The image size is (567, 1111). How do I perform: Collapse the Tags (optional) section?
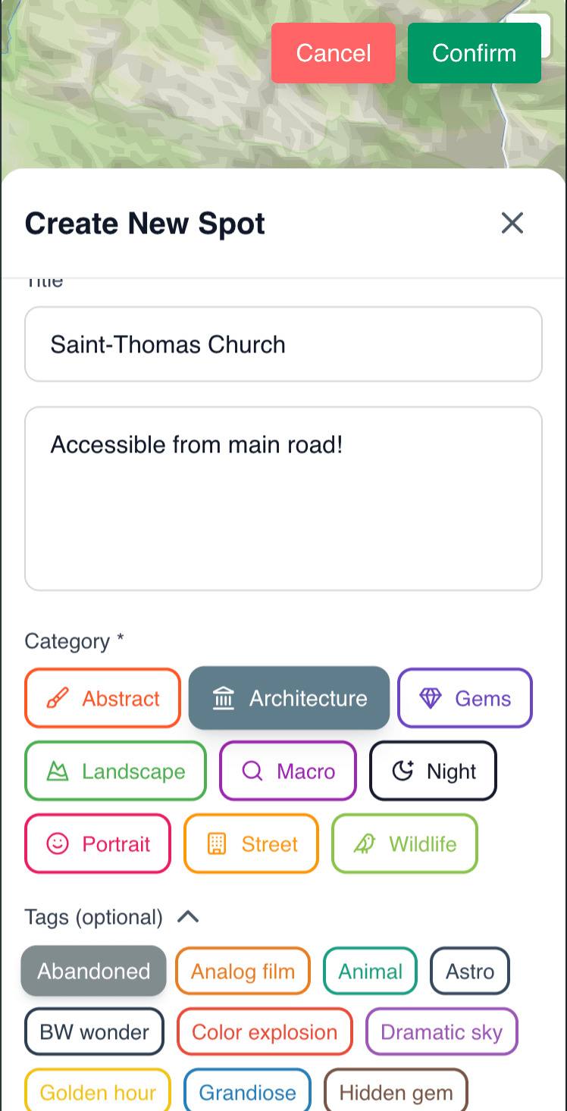pos(188,917)
